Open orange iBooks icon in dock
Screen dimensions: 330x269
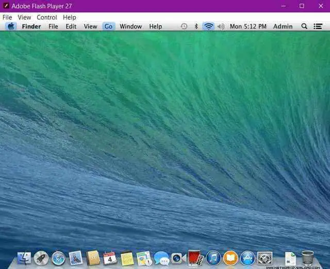coord(230,258)
